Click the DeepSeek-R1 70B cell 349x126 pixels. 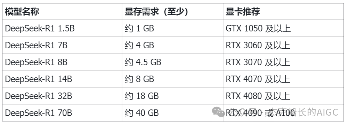(62, 113)
